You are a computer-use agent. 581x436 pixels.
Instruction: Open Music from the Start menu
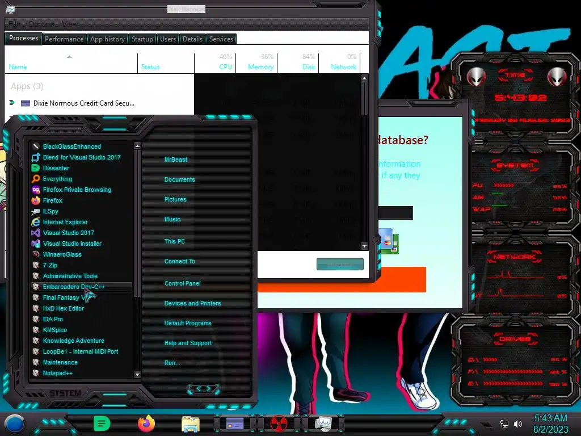tap(172, 219)
